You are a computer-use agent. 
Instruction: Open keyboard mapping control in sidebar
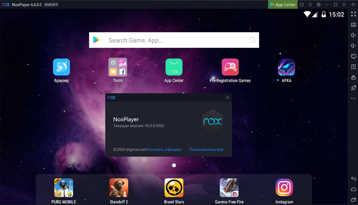pos(354,25)
